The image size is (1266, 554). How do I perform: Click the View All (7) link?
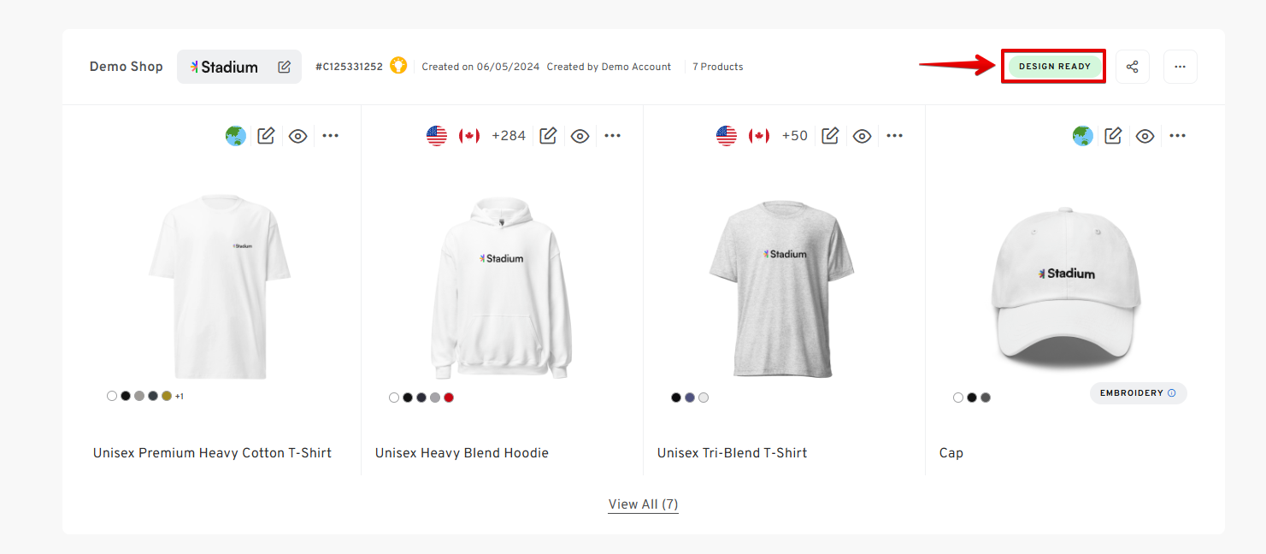pyautogui.click(x=643, y=504)
